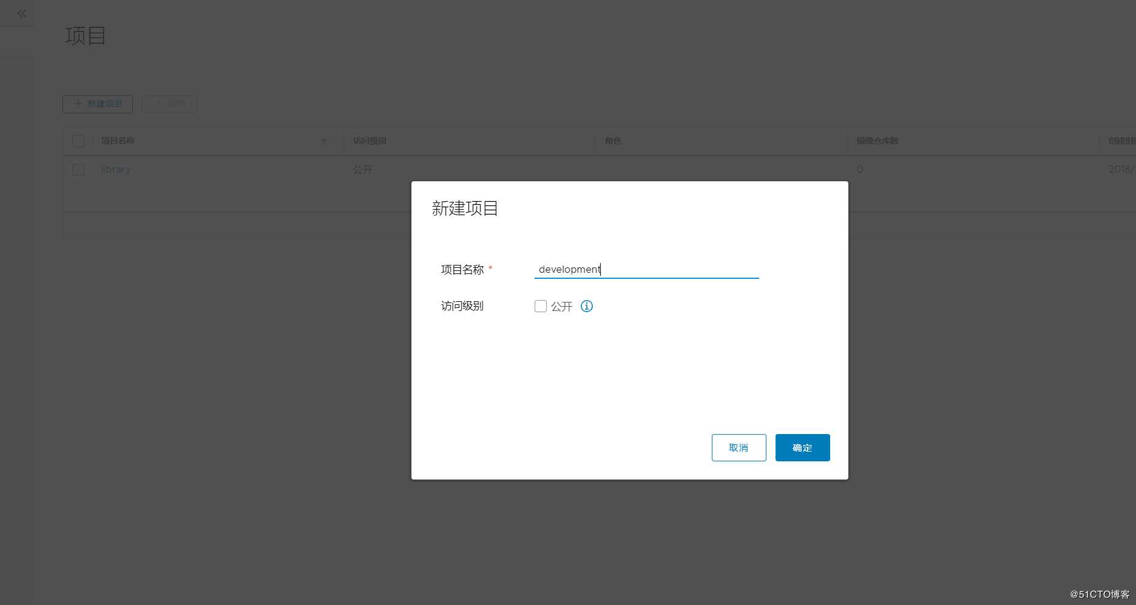Click the 新建项目 dialog title
Image resolution: width=1136 pixels, height=605 pixels.
[465, 209]
